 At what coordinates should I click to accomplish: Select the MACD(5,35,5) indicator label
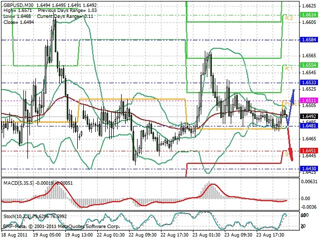19,183
